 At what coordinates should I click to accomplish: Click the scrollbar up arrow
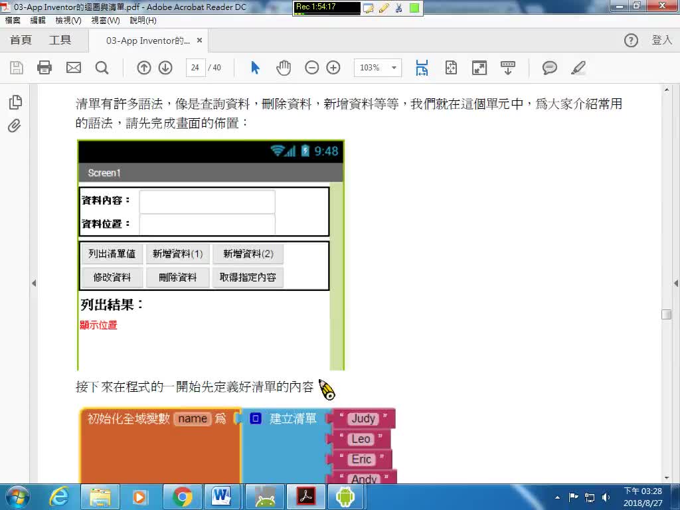point(667,90)
